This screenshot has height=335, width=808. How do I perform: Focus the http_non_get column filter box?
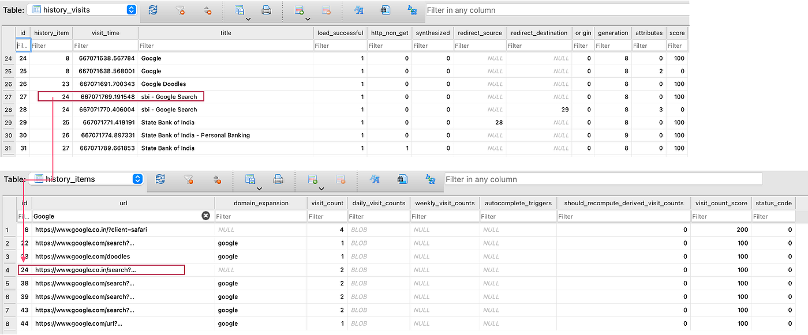coord(390,46)
